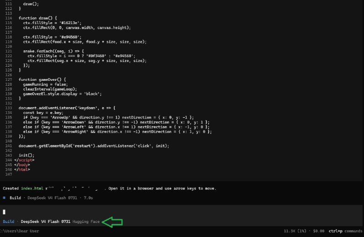
Task: Open the index.html file link
Action: tap(32, 188)
